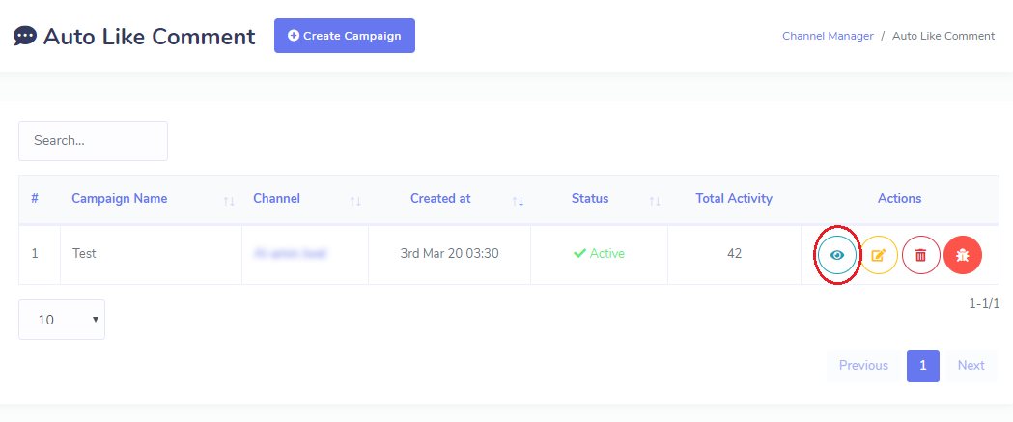
Task: Sort table by Created at arrows
Action: 518,201
